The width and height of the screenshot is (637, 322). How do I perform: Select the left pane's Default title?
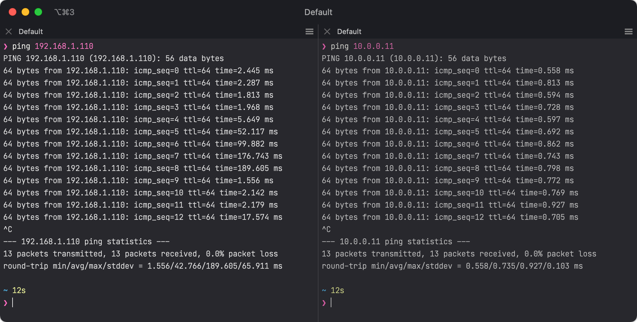coord(31,31)
